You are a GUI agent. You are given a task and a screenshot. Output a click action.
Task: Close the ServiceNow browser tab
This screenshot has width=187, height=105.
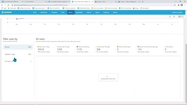(46, 2)
